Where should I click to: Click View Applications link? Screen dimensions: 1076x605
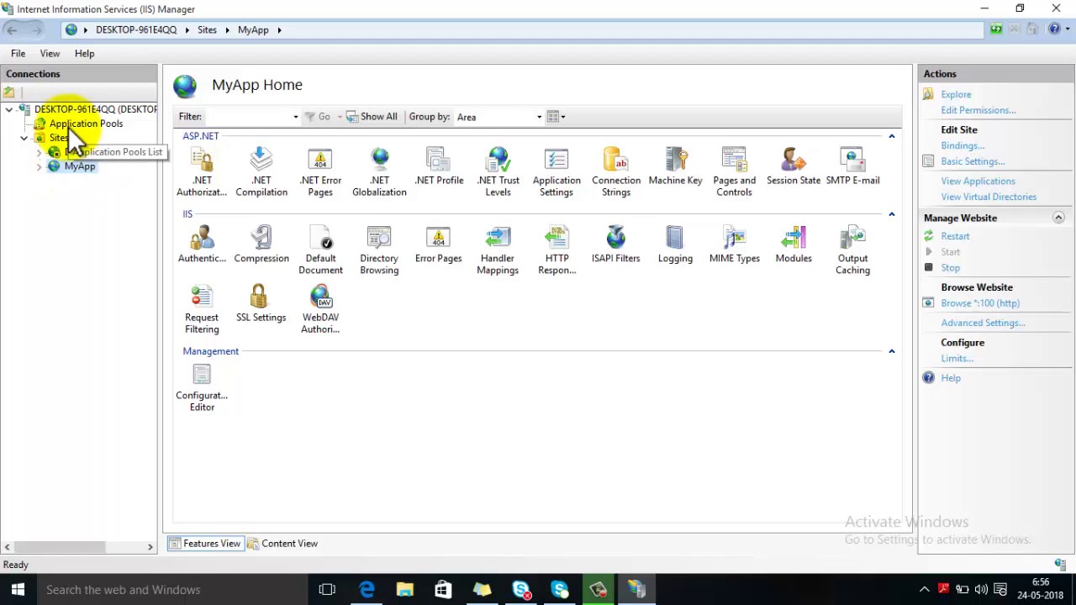tap(978, 181)
